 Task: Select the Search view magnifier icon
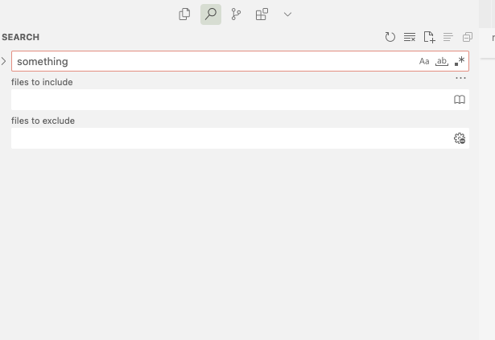point(211,14)
